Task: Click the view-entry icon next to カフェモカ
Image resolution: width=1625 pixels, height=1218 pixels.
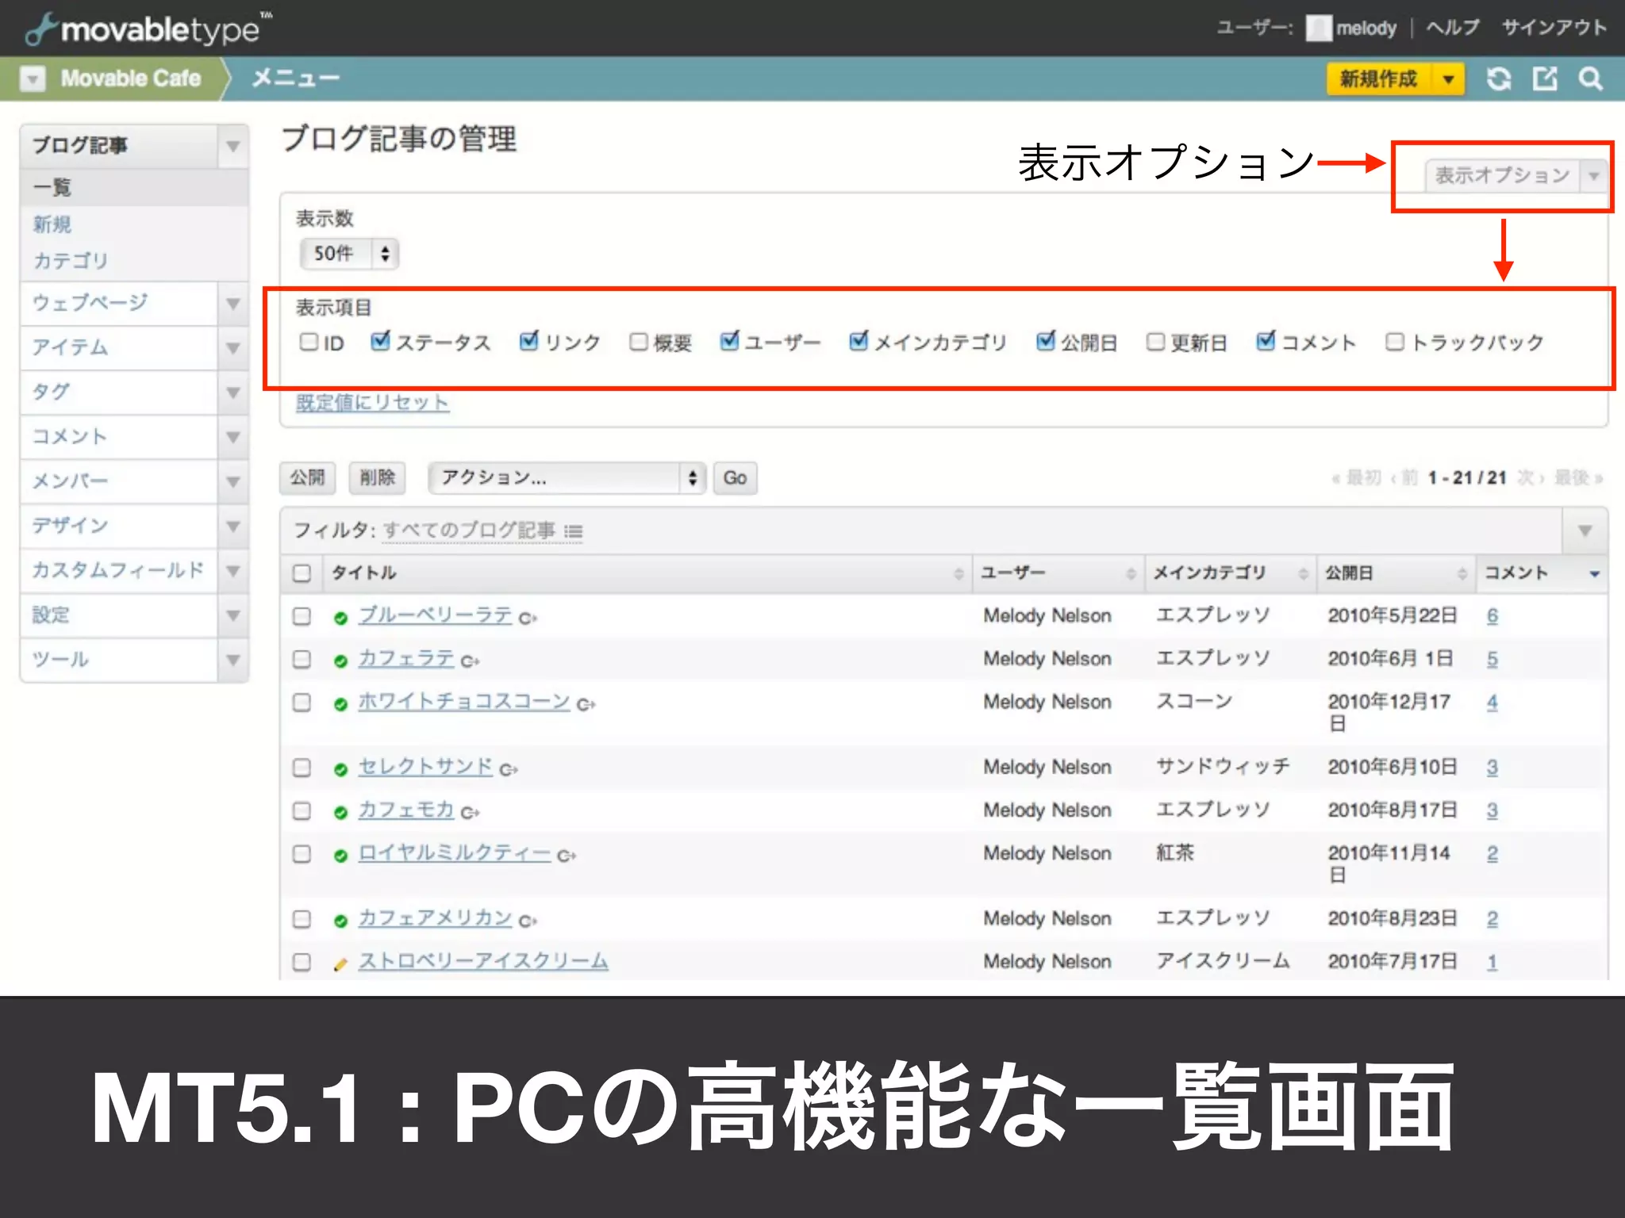Action: pyautogui.click(x=471, y=812)
